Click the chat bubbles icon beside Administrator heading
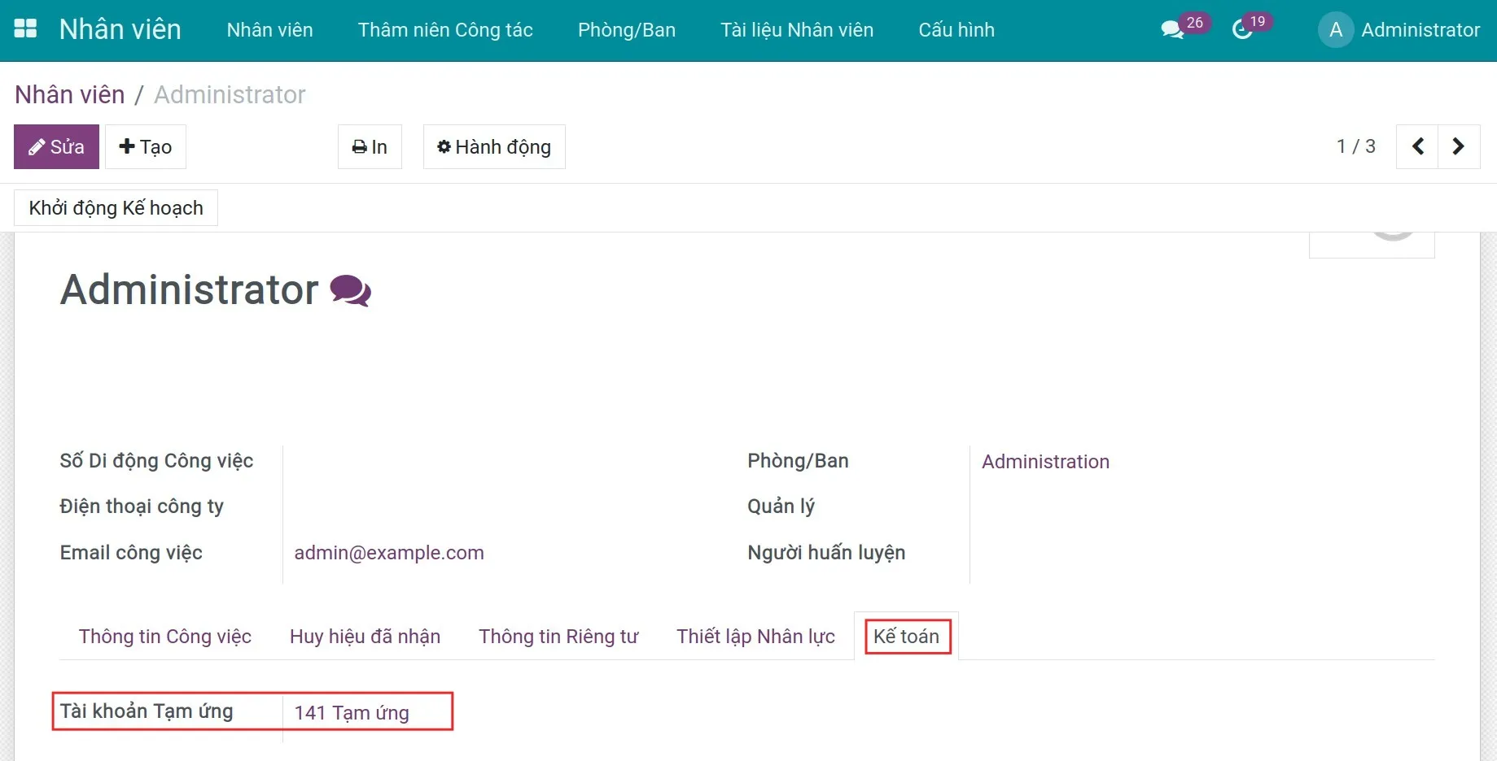The width and height of the screenshot is (1497, 761). click(x=351, y=290)
